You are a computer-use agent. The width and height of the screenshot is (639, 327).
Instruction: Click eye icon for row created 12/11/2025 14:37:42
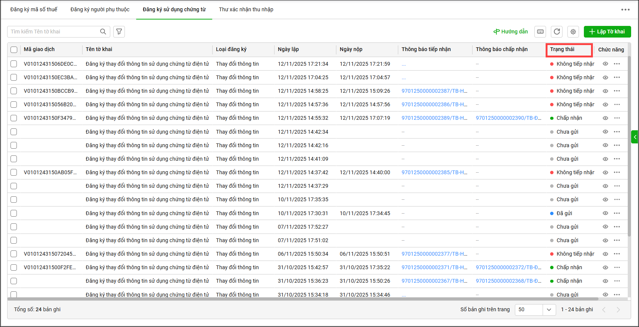[x=605, y=172]
